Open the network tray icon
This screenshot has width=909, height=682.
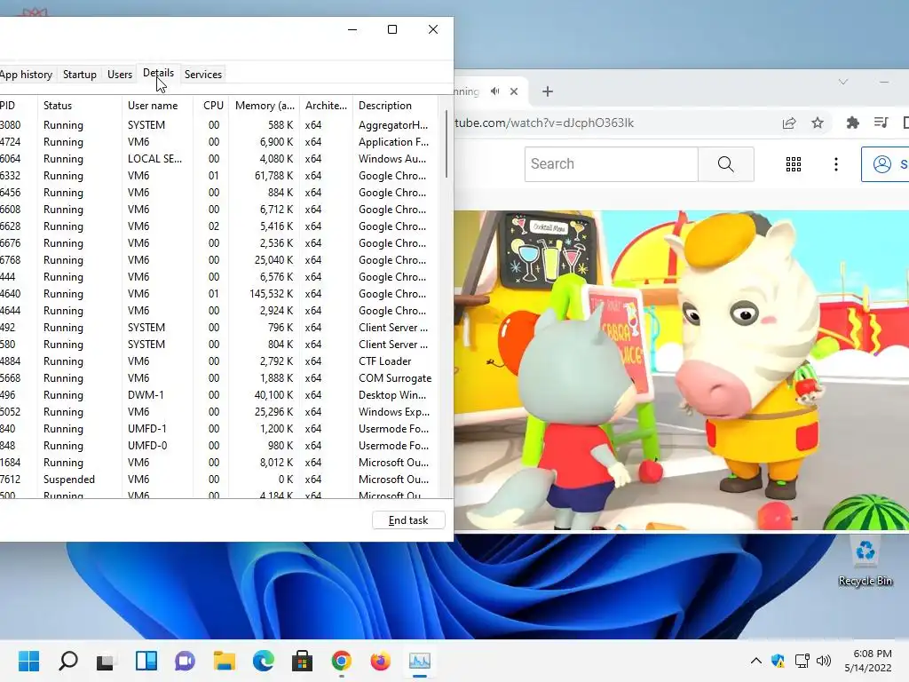point(802,661)
